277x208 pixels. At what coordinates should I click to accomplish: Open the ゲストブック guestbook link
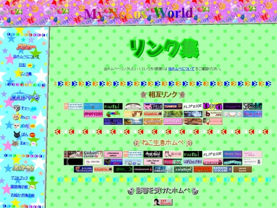pos(19,178)
